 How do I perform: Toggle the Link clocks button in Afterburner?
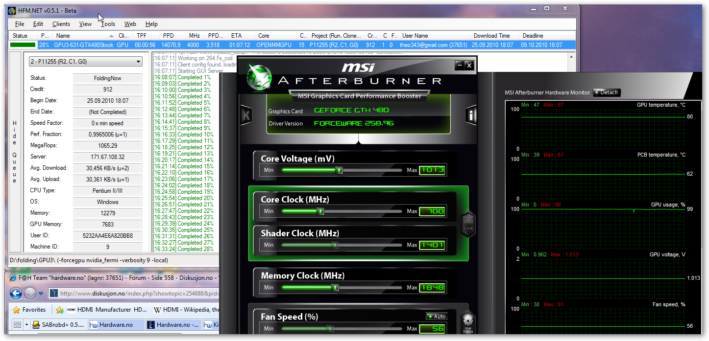tap(468, 225)
